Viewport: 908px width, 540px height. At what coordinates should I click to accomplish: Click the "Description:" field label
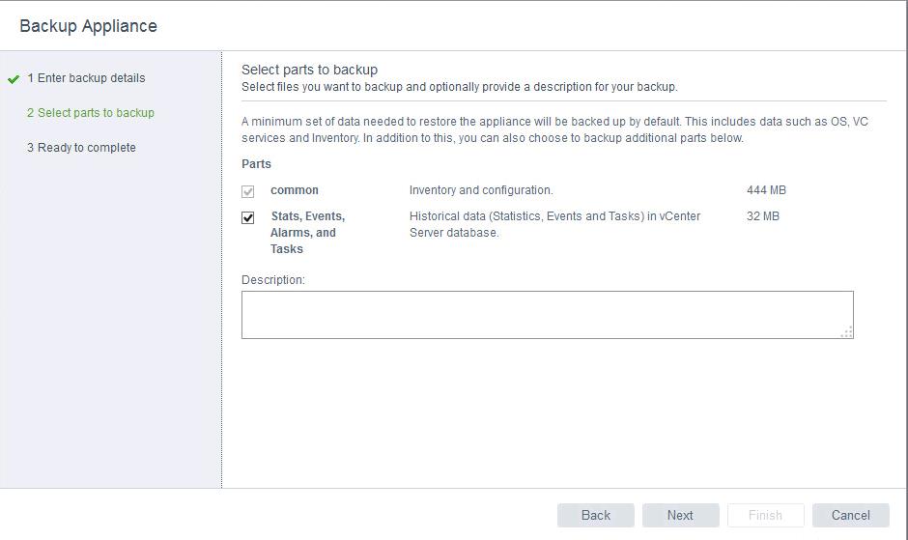pos(273,280)
